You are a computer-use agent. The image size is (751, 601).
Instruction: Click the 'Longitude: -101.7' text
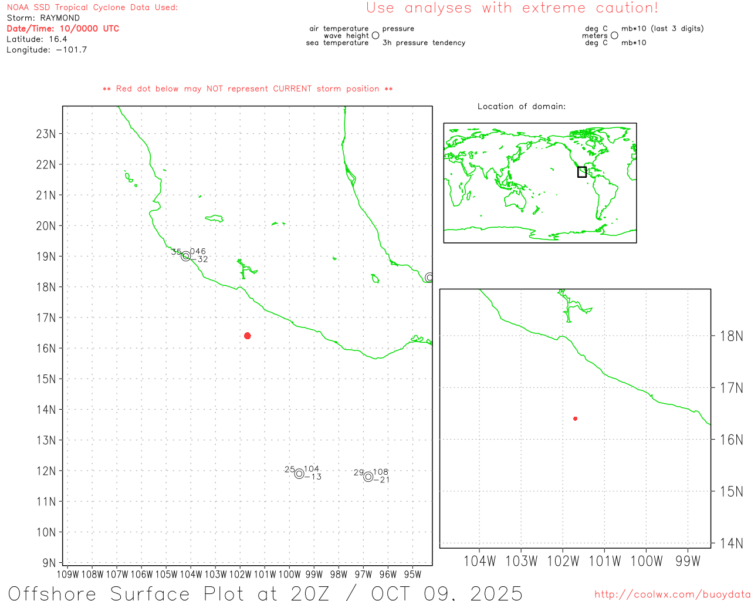pyautogui.click(x=47, y=50)
